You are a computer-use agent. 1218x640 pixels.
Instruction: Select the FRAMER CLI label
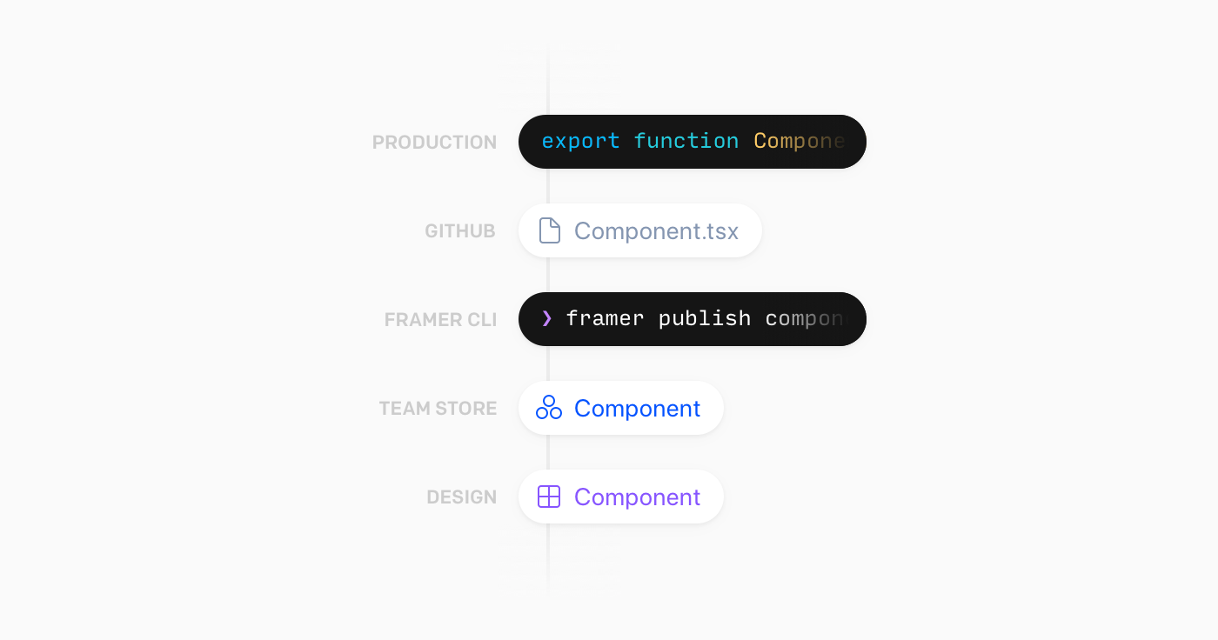click(440, 320)
